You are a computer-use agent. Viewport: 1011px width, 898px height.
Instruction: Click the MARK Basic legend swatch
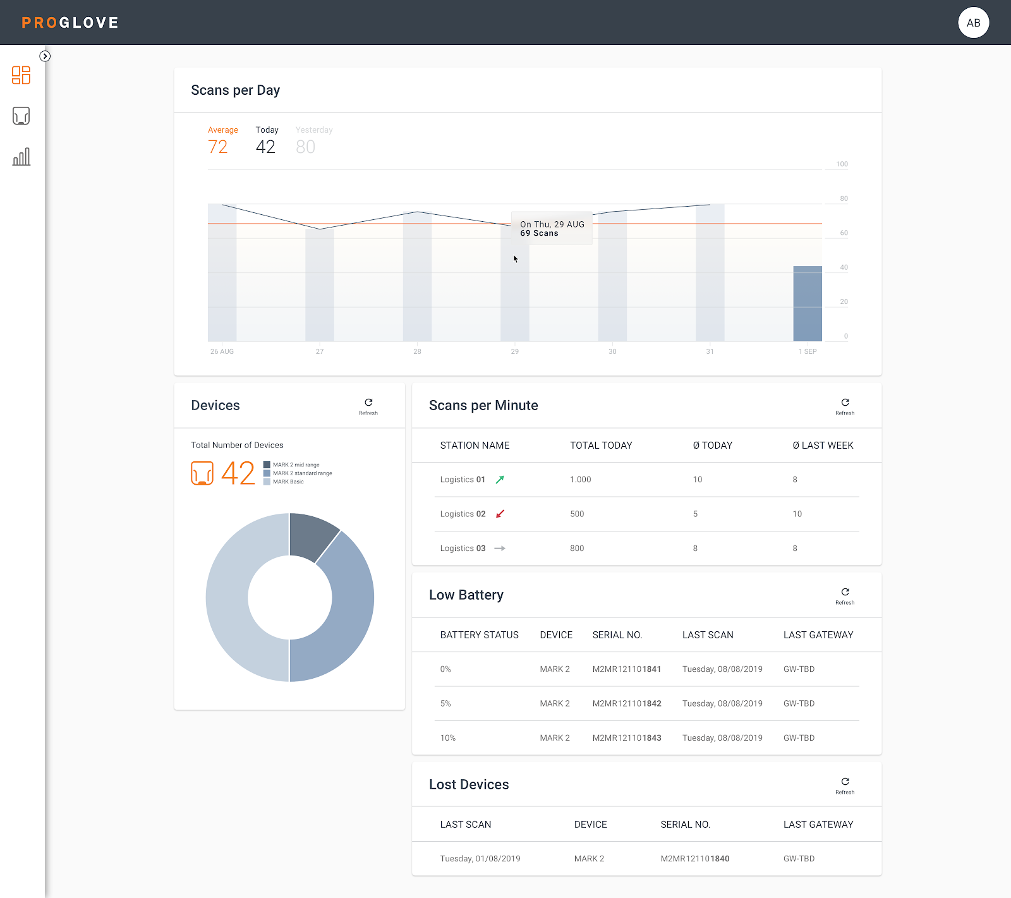click(x=267, y=482)
